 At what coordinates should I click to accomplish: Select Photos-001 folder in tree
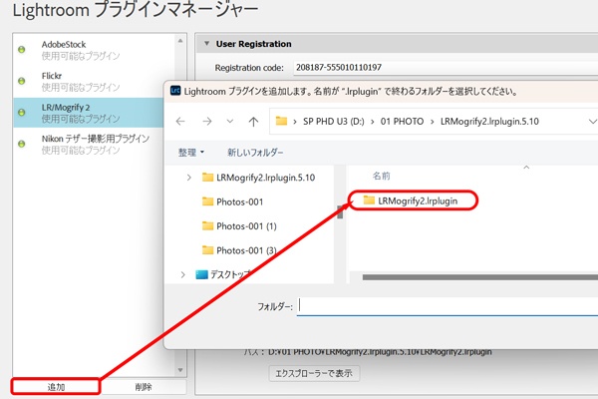232,201
